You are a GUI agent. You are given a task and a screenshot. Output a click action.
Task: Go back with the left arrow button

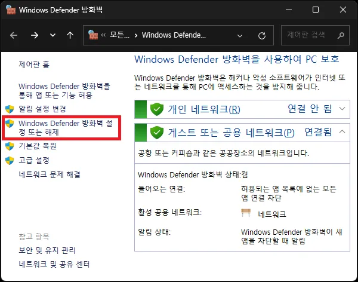(x=14, y=35)
